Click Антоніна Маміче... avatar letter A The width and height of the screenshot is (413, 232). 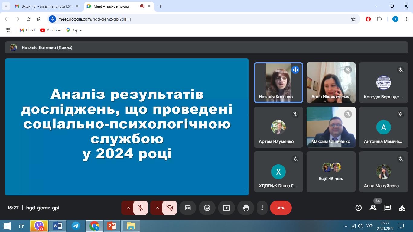click(384, 127)
